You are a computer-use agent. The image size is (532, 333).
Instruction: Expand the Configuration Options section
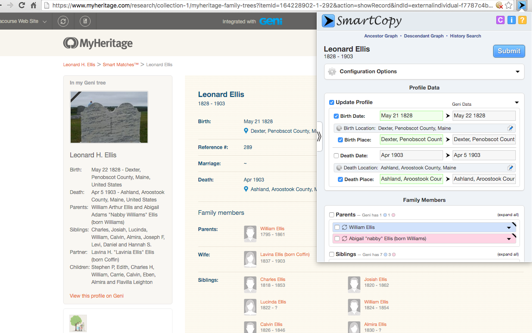coord(517,71)
